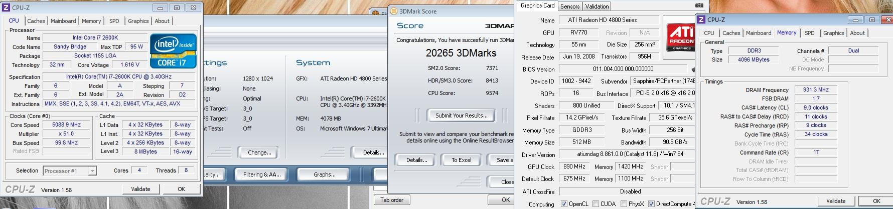Click OK in right CPU-Z window
Viewport: 893px width, 209px height.
click(x=876, y=201)
